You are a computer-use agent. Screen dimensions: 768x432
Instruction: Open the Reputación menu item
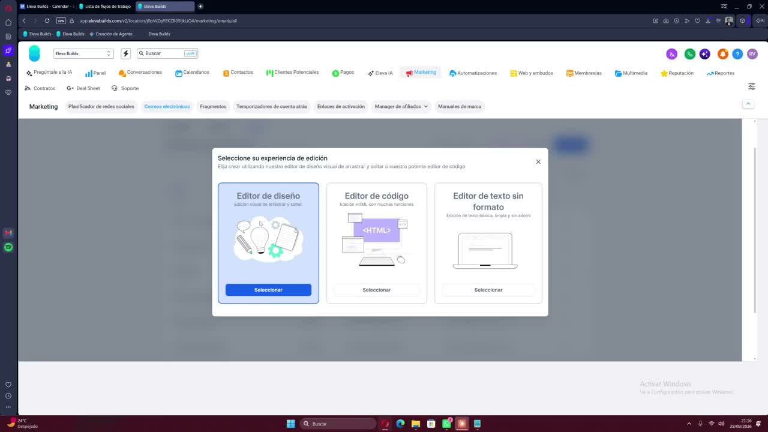click(x=677, y=73)
